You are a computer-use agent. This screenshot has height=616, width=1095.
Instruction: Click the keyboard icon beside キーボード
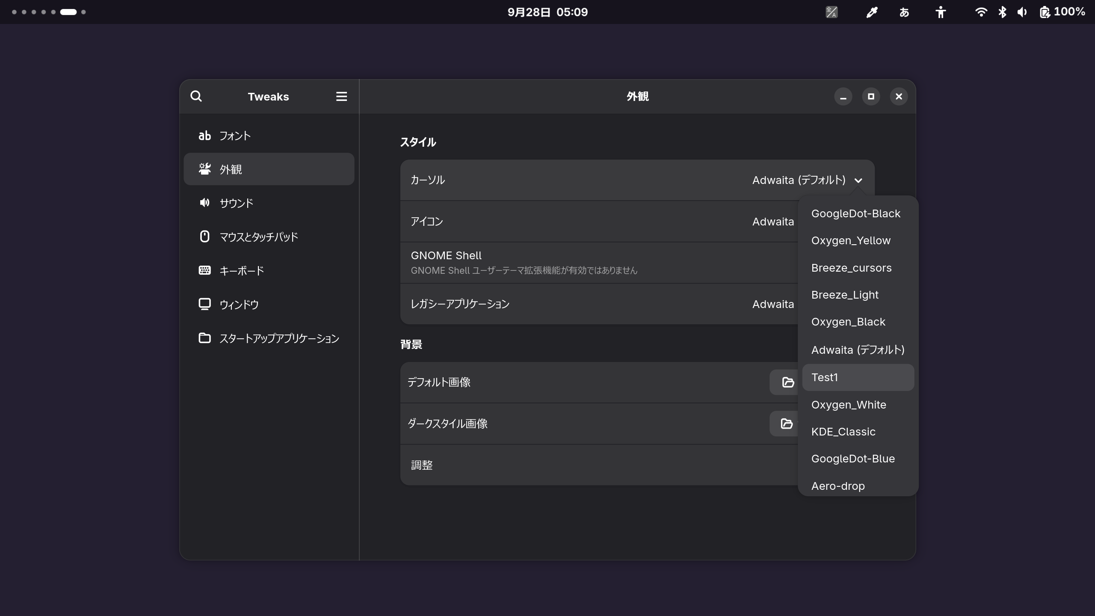tap(204, 270)
